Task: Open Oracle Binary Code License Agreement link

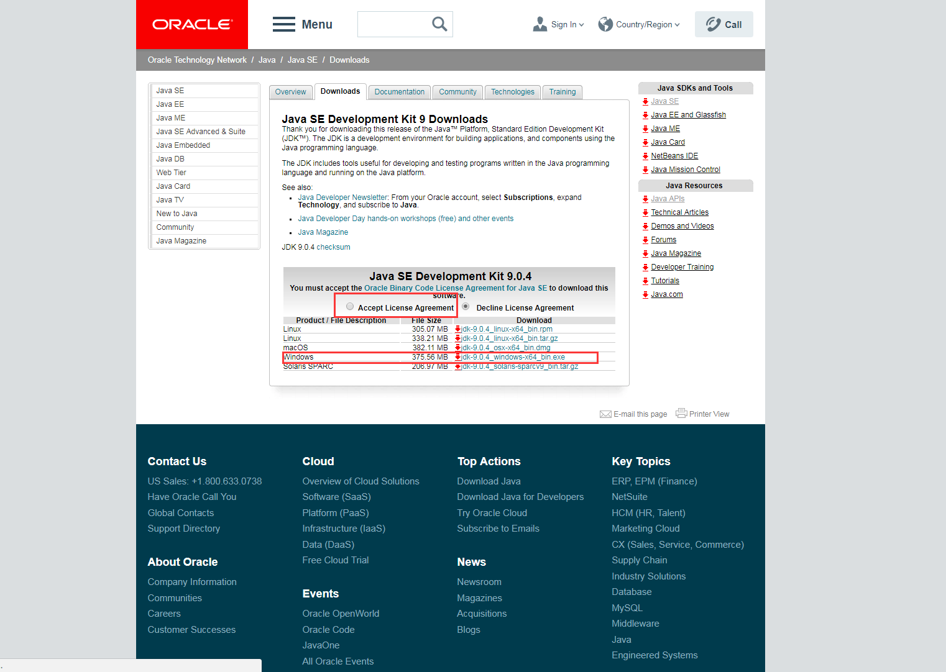Action: pyautogui.click(x=456, y=288)
